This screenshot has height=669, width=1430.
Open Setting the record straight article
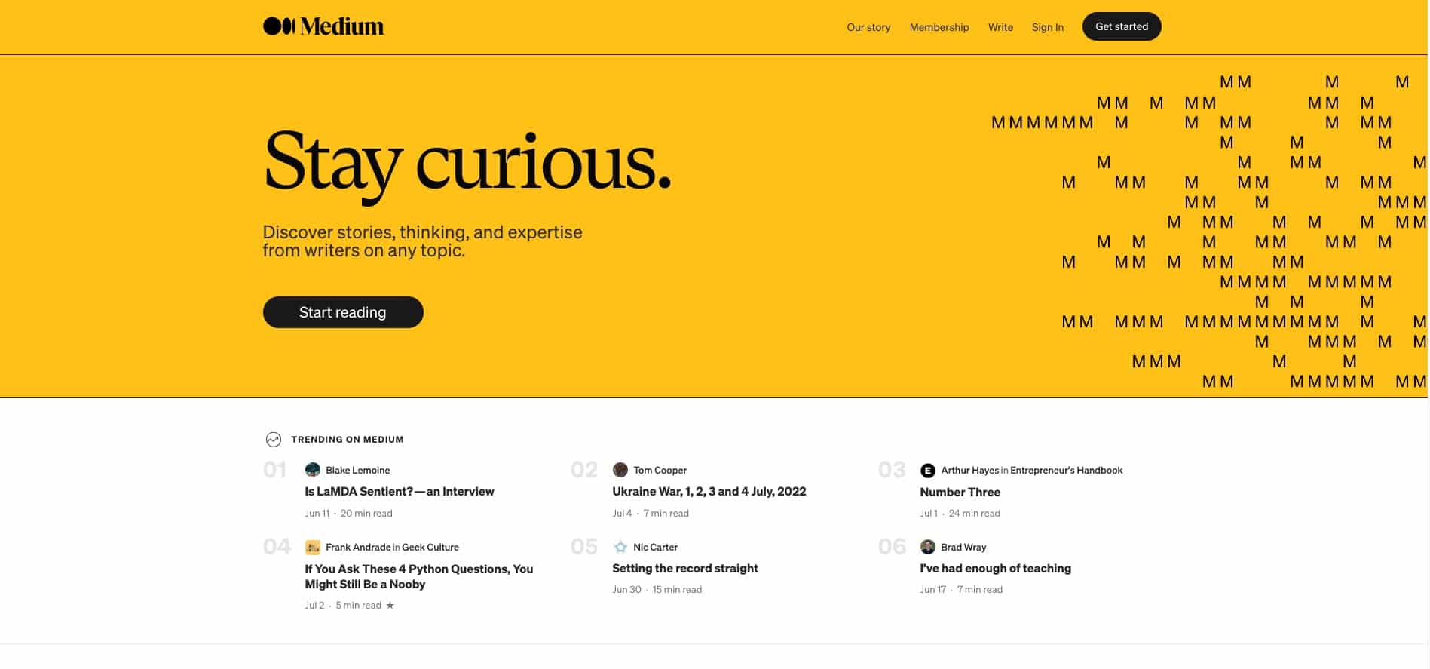pyautogui.click(x=685, y=569)
